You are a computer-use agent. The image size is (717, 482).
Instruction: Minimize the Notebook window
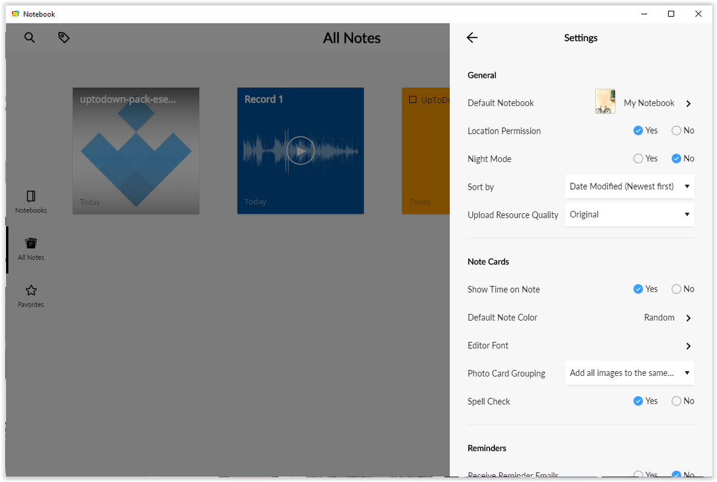point(644,14)
